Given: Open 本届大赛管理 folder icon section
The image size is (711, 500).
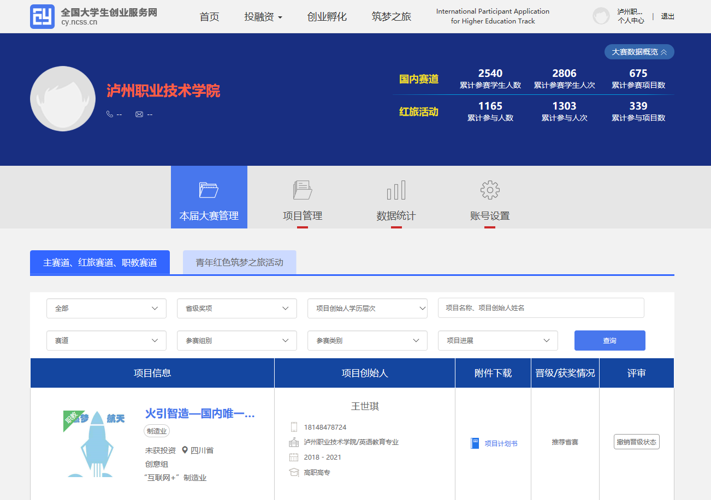Looking at the screenshot, I should pos(209,190).
